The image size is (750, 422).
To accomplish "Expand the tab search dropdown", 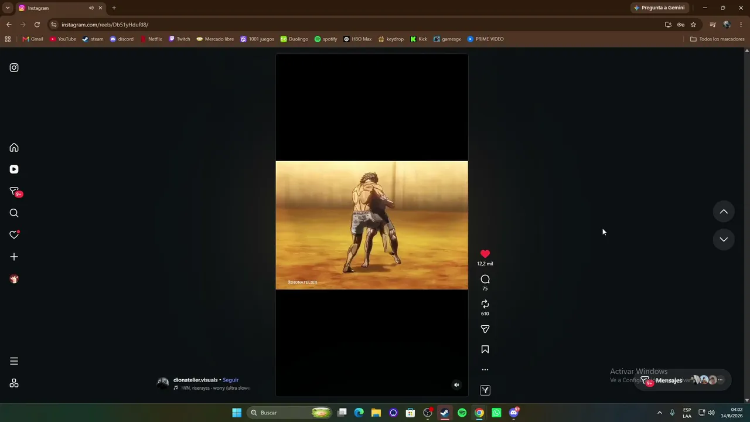I will (8, 8).
